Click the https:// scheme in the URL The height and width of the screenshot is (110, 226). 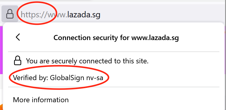click(x=34, y=15)
